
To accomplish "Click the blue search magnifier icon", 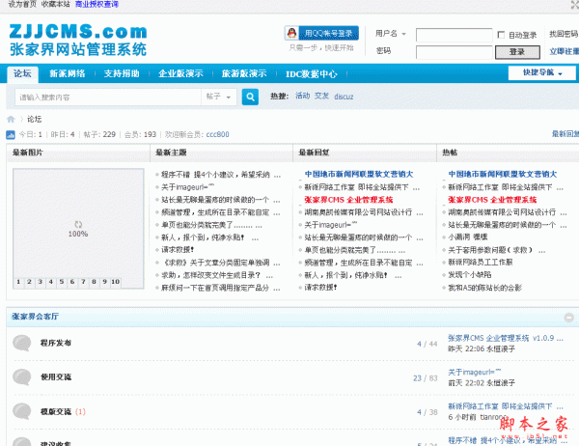I will pyautogui.click(x=250, y=97).
